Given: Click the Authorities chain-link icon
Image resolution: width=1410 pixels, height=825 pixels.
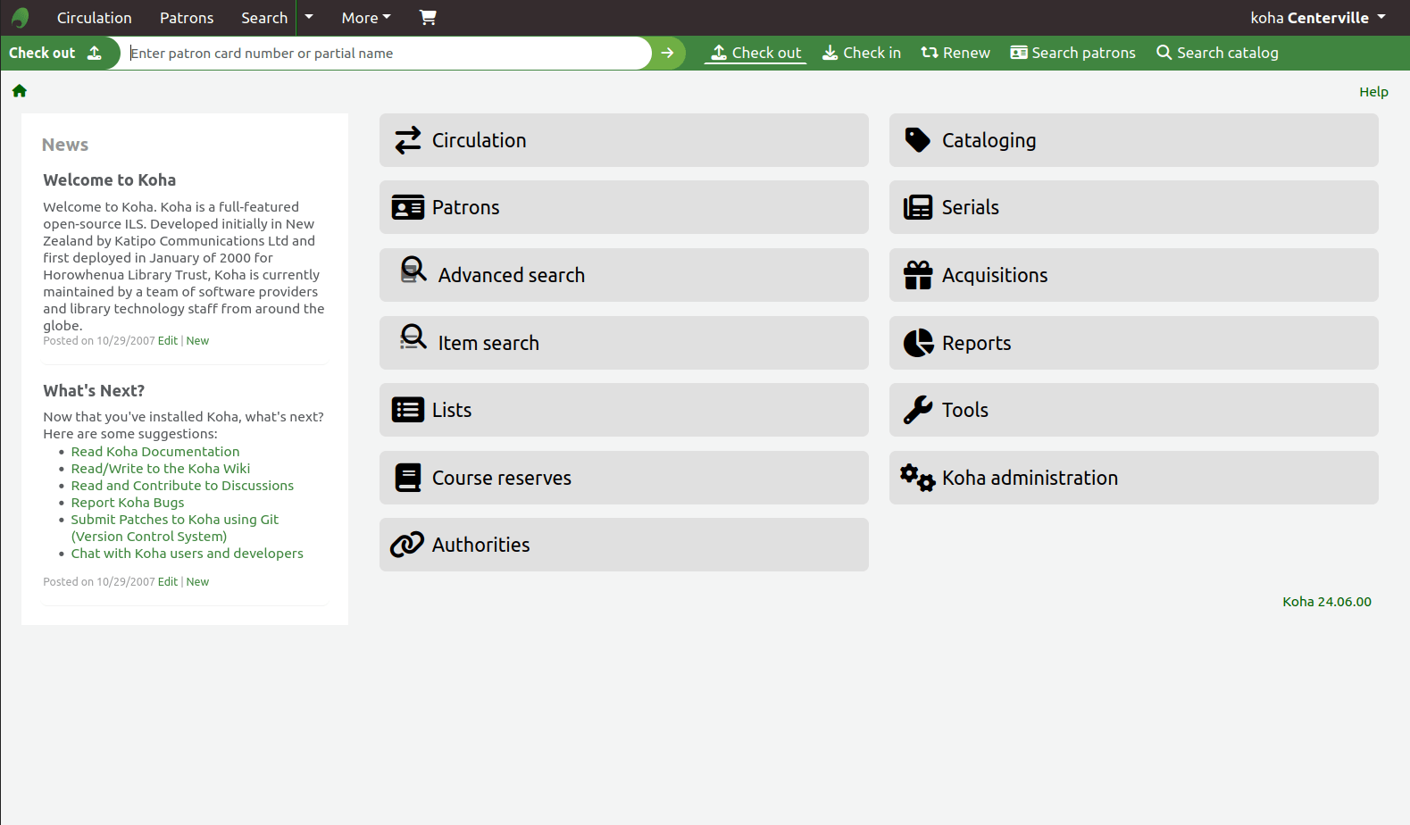Looking at the screenshot, I should (x=407, y=545).
